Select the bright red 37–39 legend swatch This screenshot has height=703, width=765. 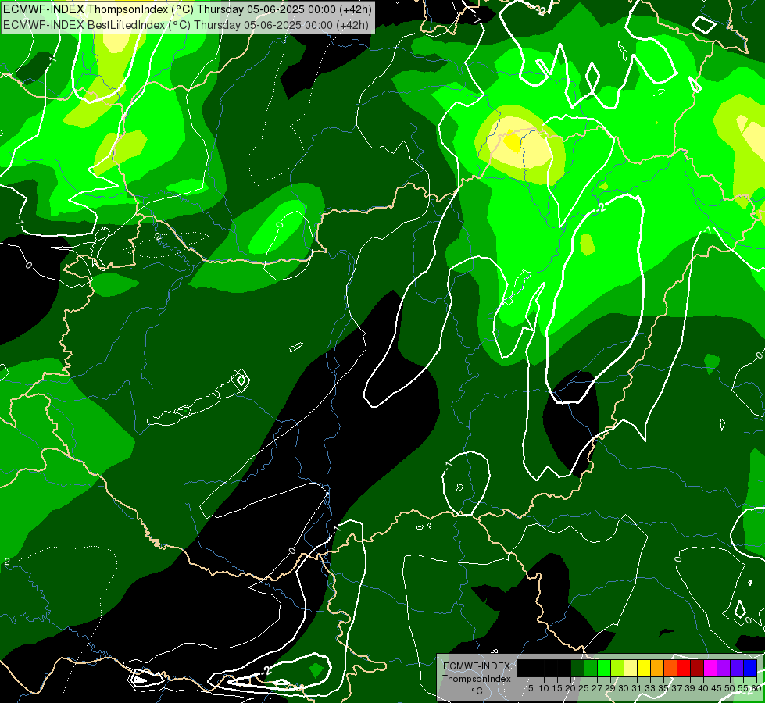coord(684,668)
